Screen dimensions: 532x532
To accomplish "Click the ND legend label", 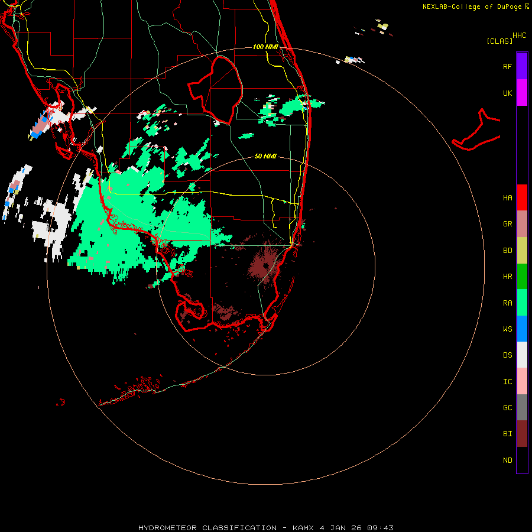I will pos(507,460).
